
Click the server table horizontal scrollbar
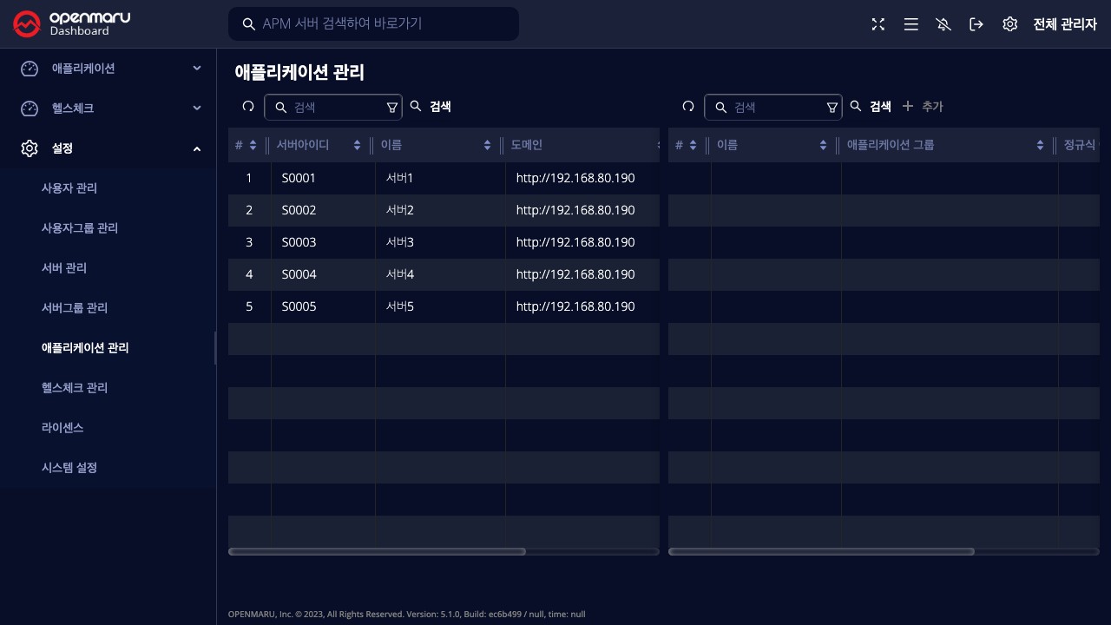click(377, 551)
